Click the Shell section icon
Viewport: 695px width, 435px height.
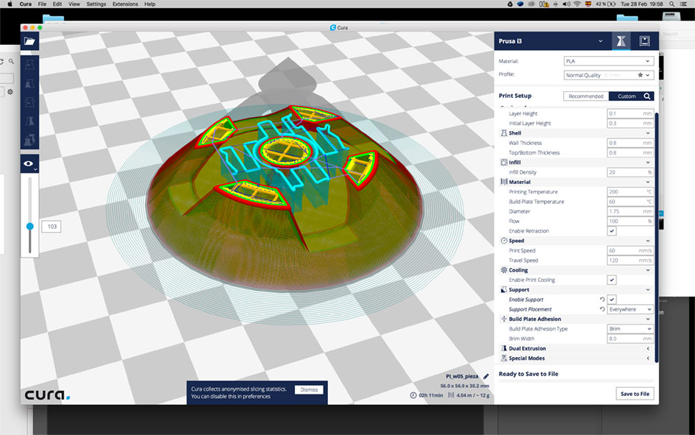pos(504,133)
